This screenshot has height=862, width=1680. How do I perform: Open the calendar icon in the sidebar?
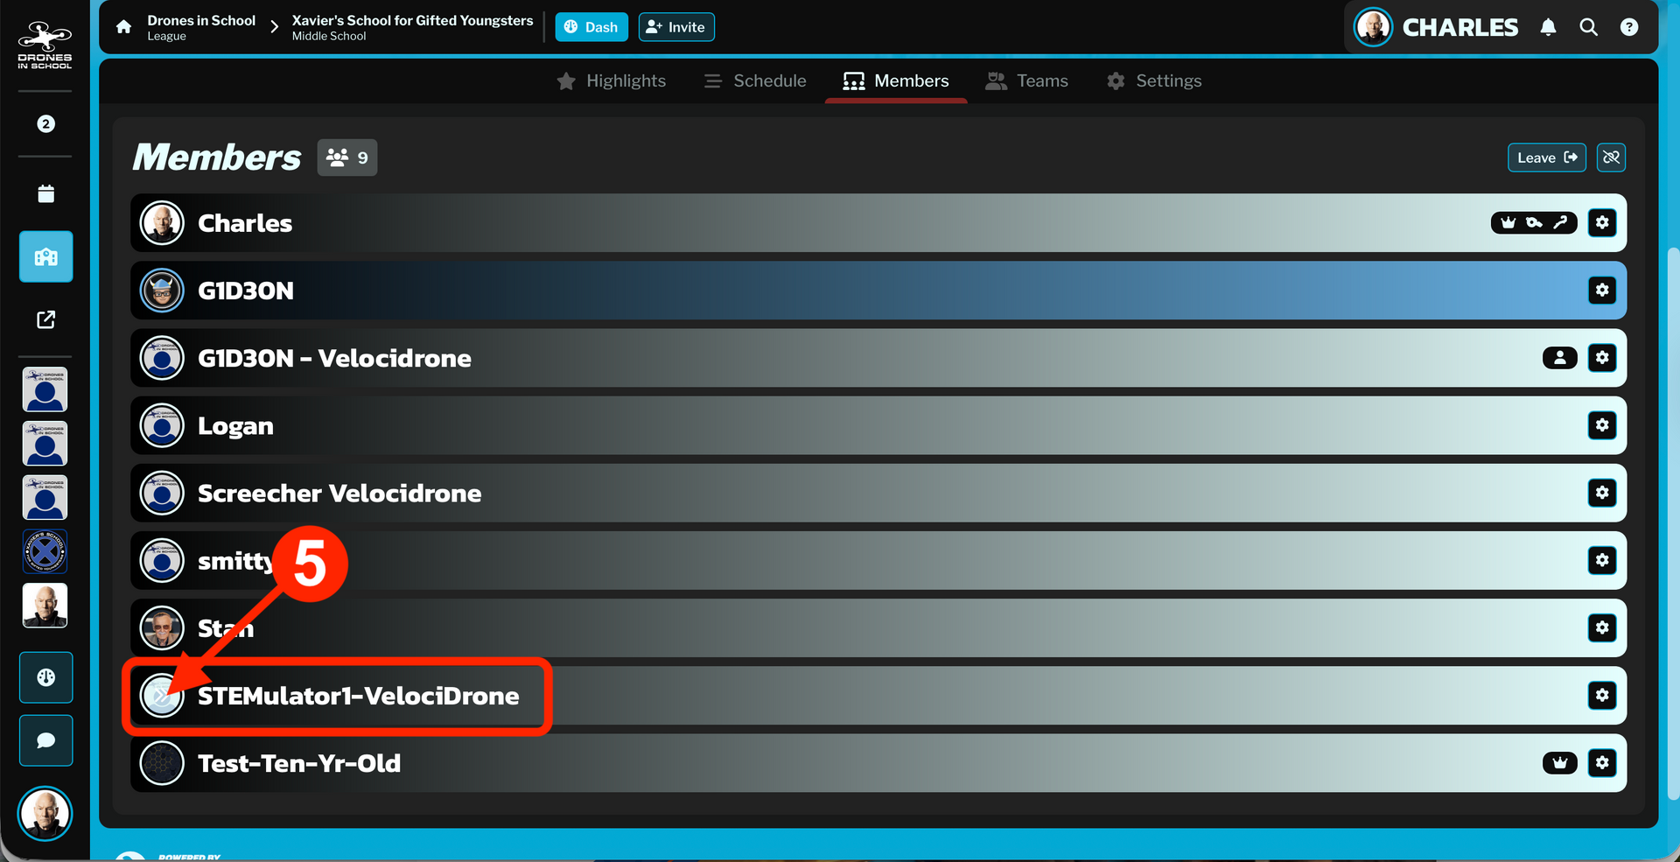(x=46, y=193)
